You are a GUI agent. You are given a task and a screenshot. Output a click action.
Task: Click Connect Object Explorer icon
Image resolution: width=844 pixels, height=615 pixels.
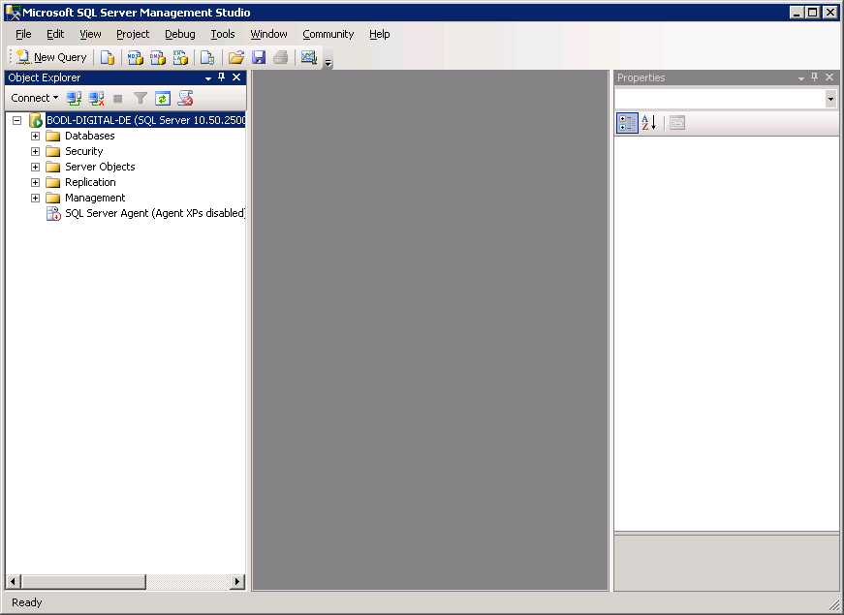tap(74, 98)
